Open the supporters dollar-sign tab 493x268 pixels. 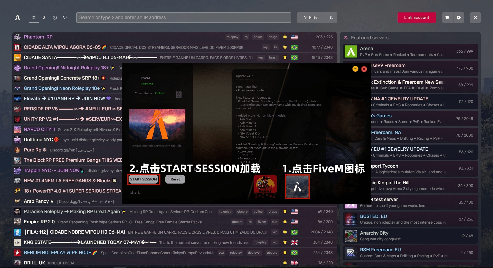[x=44, y=17]
